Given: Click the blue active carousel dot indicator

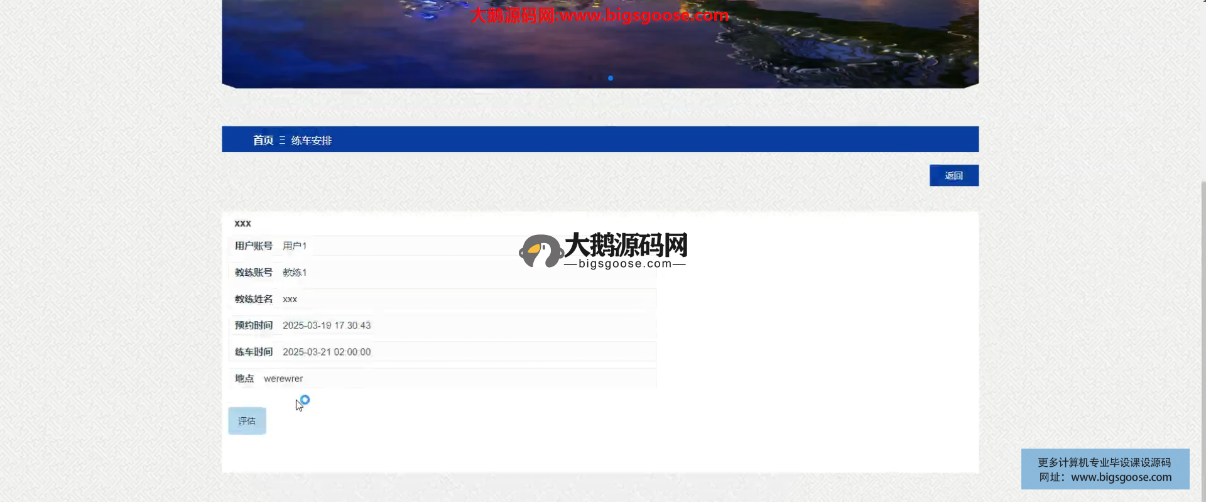Looking at the screenshot, I should click(610, 78).
